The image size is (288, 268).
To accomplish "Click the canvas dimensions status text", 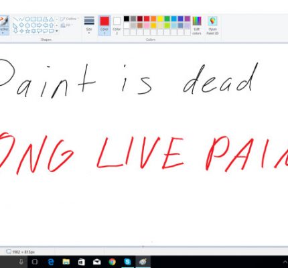I will click(23, 252).
